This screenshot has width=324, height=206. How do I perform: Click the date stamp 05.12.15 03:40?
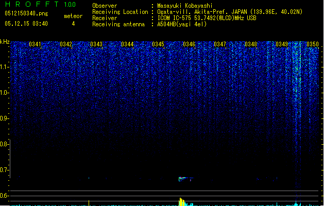pos(26,24)
